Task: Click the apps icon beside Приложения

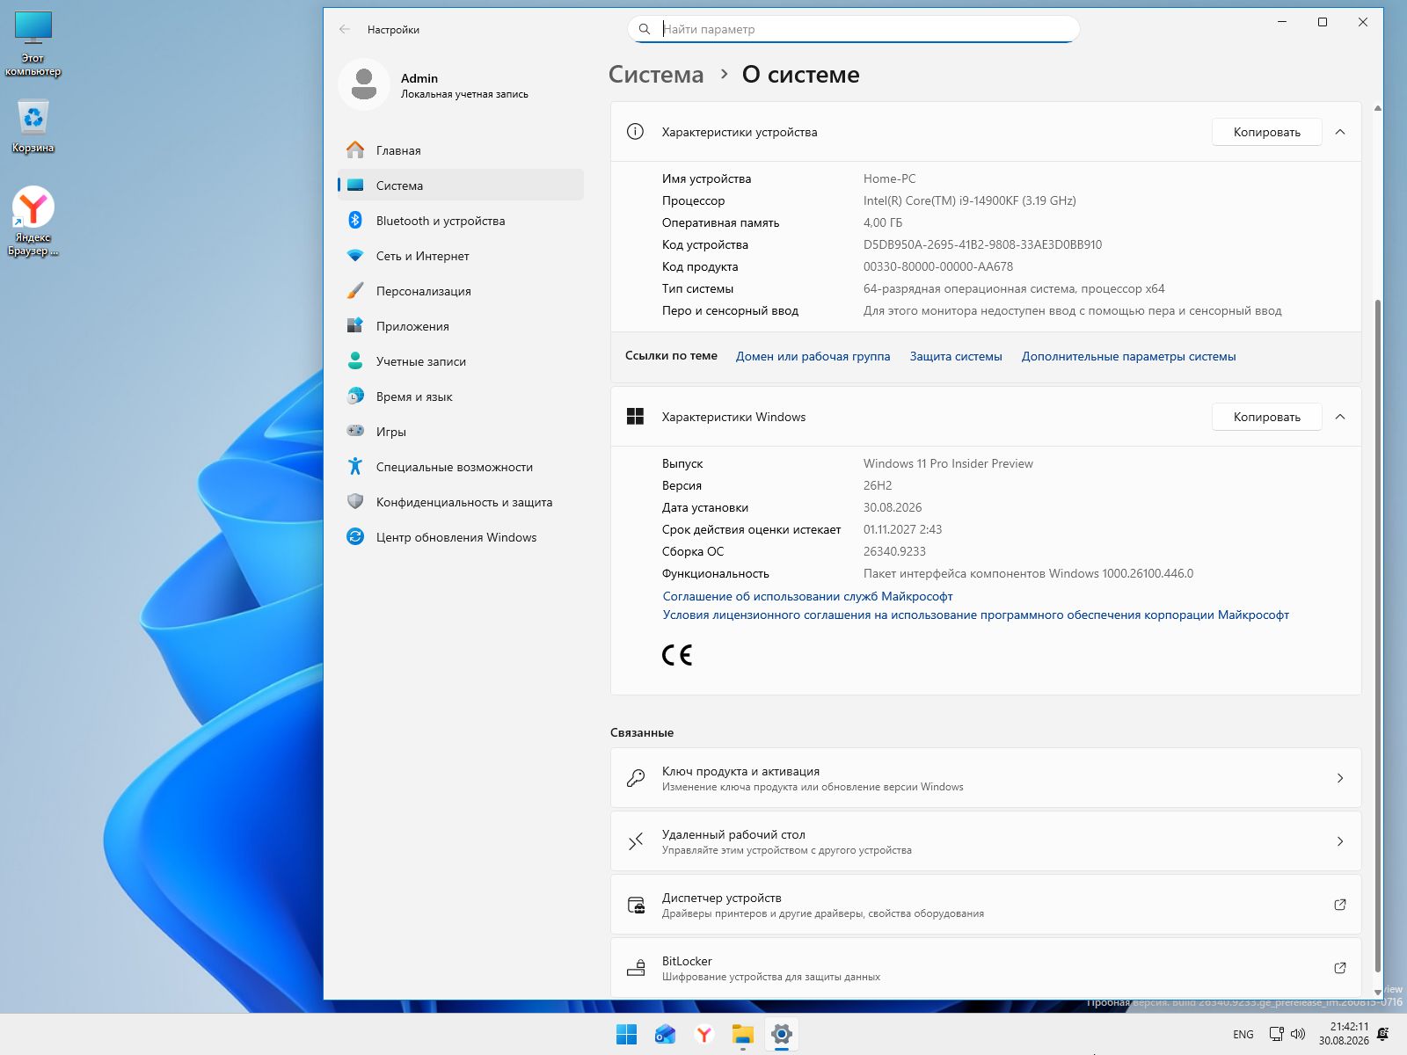Action: pos(355,326)
